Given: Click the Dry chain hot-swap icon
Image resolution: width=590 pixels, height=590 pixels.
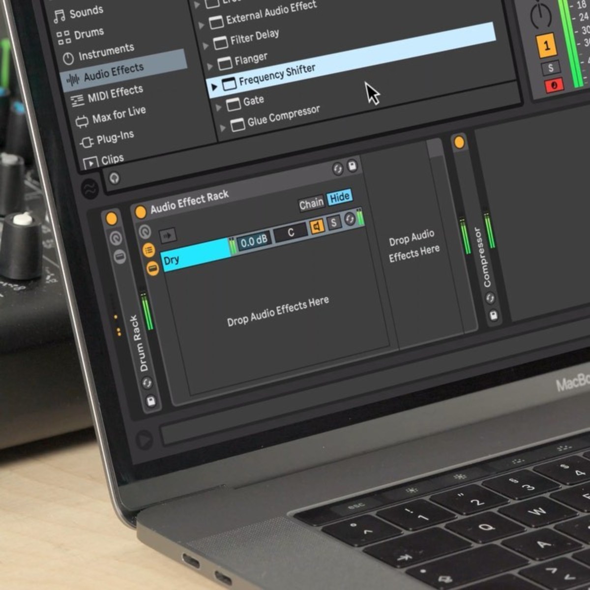Looking at the screenshot, I should 350,219.
